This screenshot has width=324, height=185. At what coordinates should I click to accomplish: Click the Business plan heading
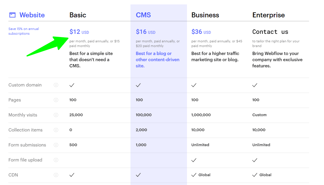pyautogui.click(x=205, y=15)
